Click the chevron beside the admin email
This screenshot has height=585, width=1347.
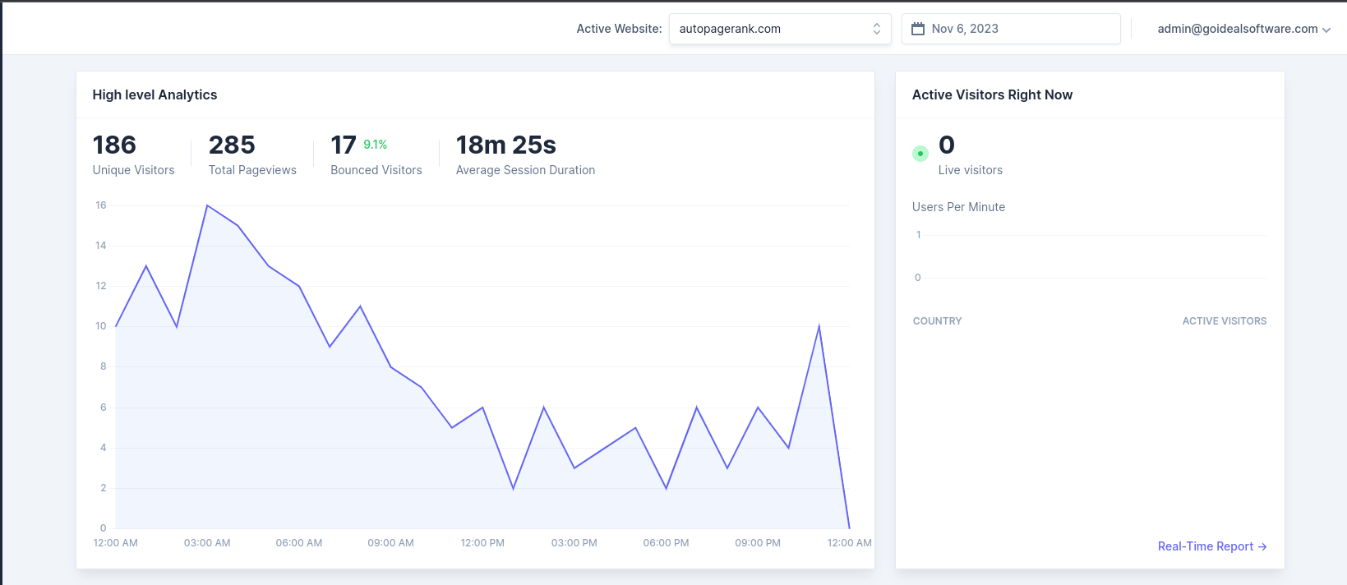[x=1326, y=30]
